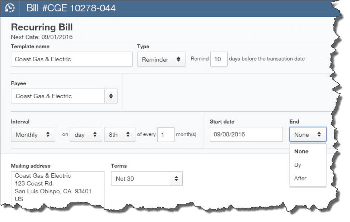The width and height of the screenshot is (350, 222).
Task: Open the Payee selector for Coast Gas & Electric
Action: [x=64, y=96]
